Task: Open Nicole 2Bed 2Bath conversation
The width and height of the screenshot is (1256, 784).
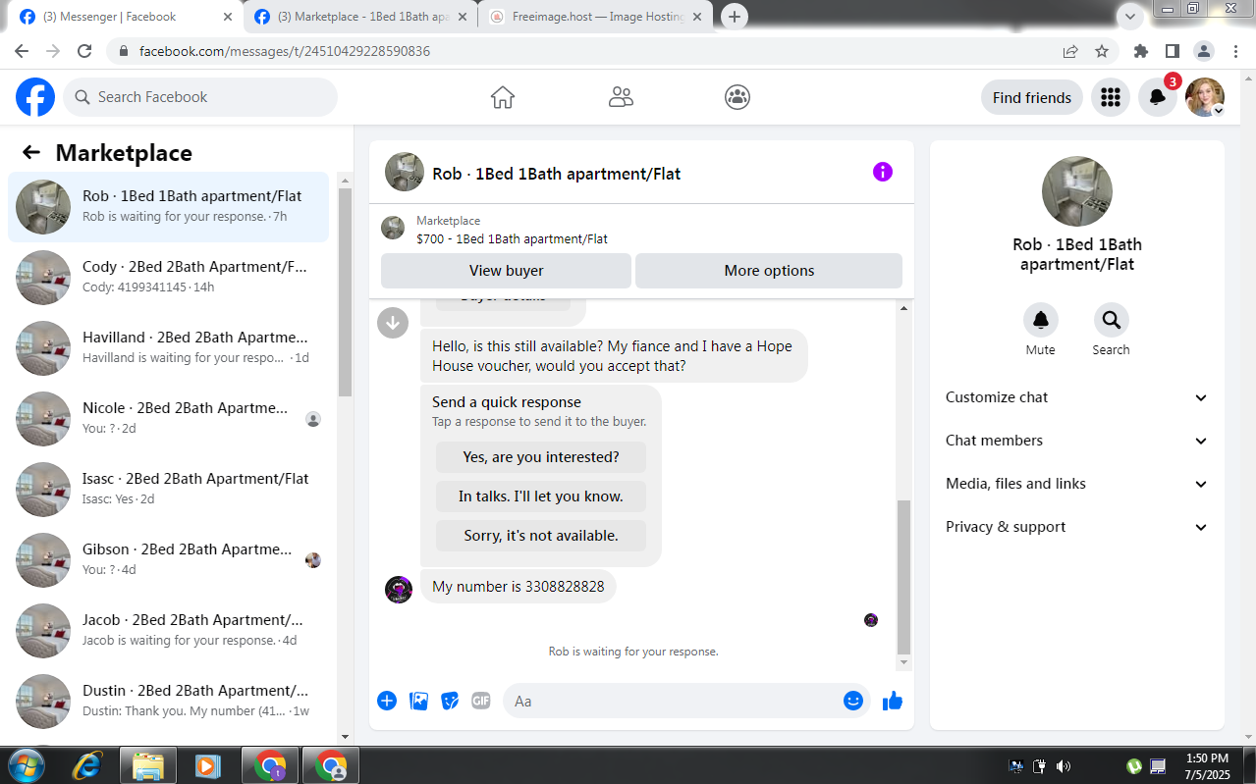Action: pyautogui.click(x=169, y=418)
